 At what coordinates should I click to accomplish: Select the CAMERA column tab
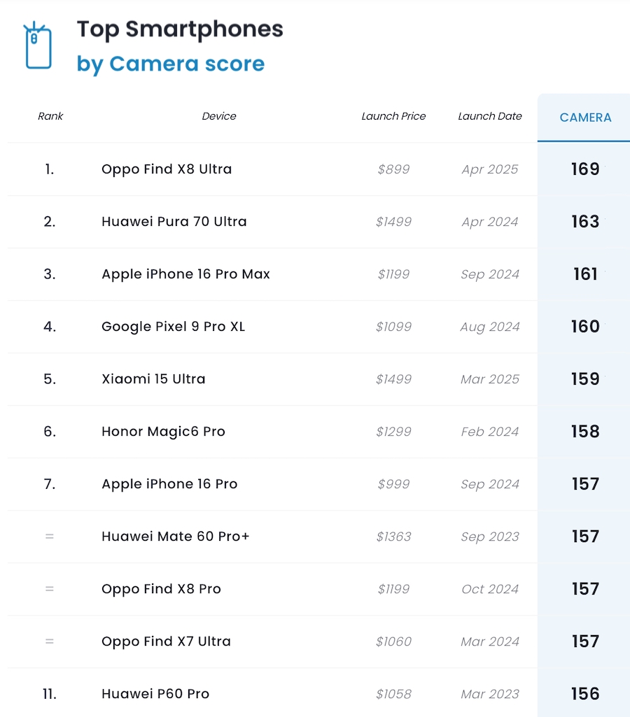[x=585, y=118]
